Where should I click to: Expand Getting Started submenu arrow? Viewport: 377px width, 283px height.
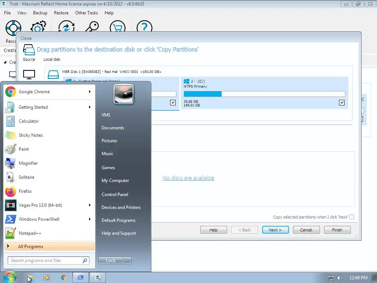coord(90,107)
